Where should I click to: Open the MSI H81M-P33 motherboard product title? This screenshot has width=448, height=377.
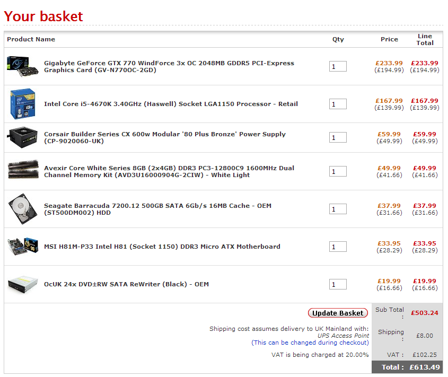(162, 247)
